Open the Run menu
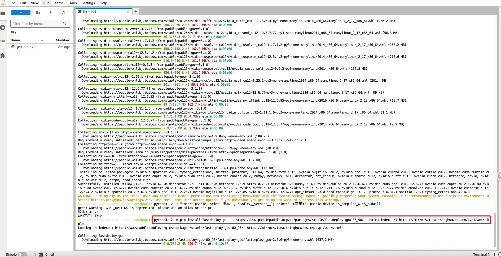Viewport: 501px width, 257px height. point(46,3)
